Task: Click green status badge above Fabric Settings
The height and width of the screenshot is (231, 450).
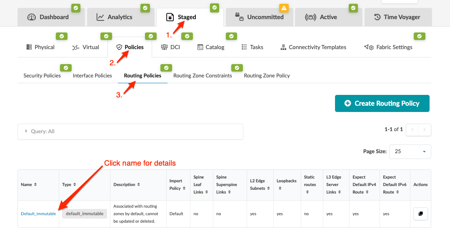Action: (419, 36)
